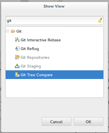The height and width of the screenshot is (133, 109).
Task: Confirm selection with OK button
Action: (x=88, y=122)
